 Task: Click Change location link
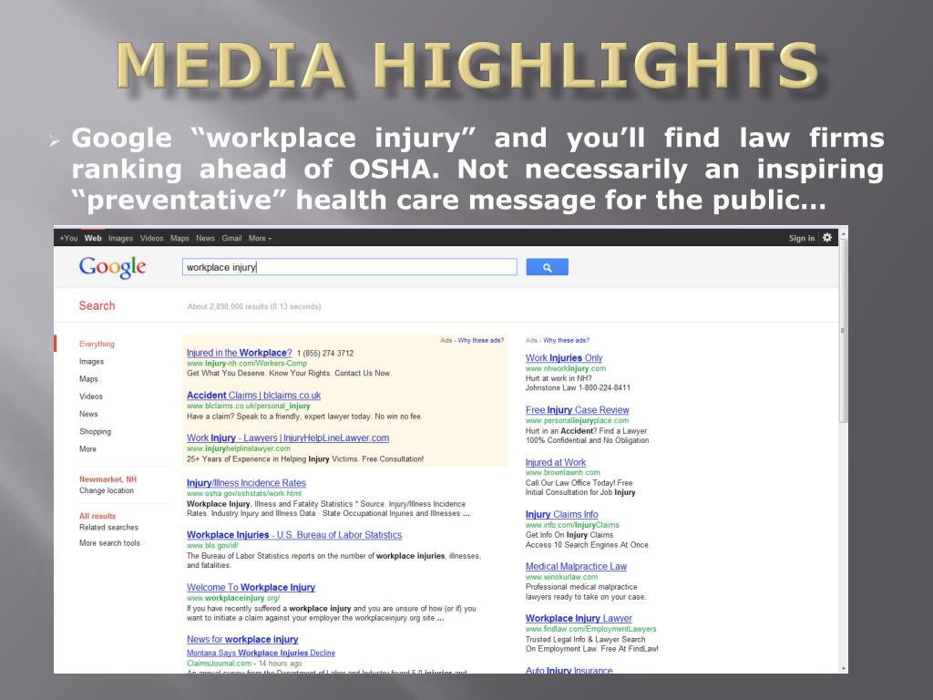point(107,490)
